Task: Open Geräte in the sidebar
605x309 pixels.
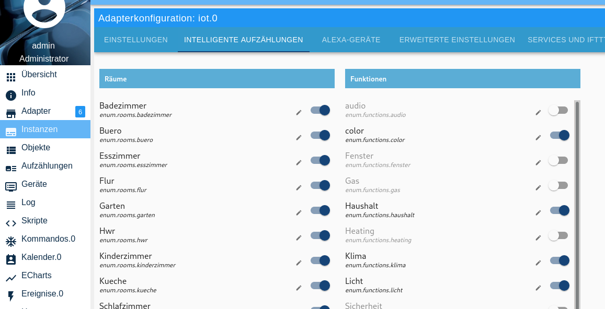Action: point(45,184)
